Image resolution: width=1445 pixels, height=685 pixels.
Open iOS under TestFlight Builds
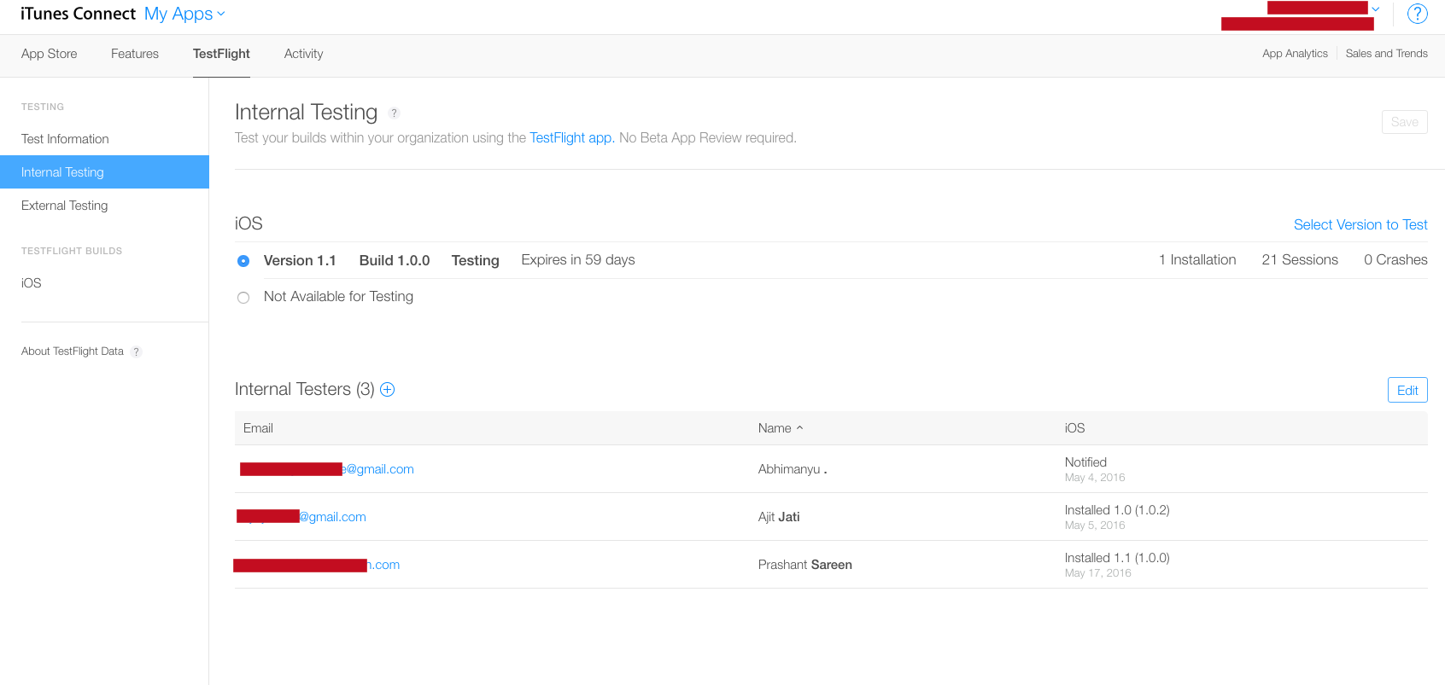coord(32,283)
